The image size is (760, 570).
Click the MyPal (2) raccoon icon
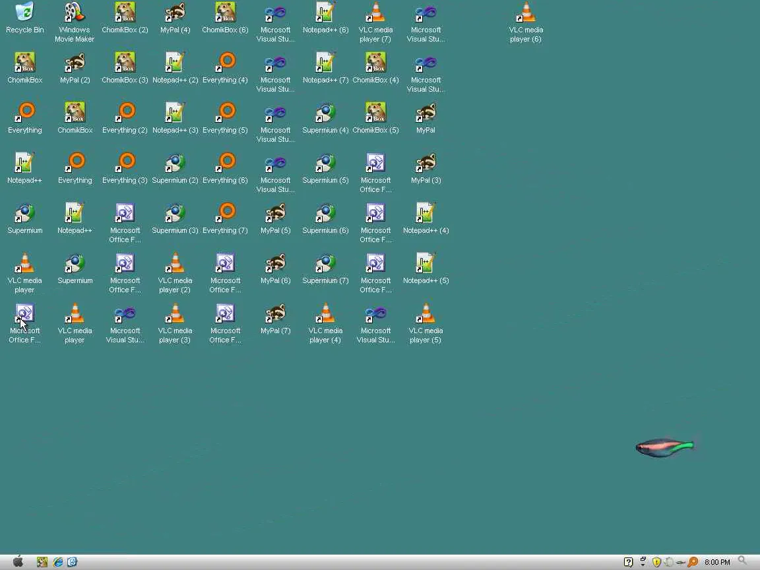click(75, 68)
